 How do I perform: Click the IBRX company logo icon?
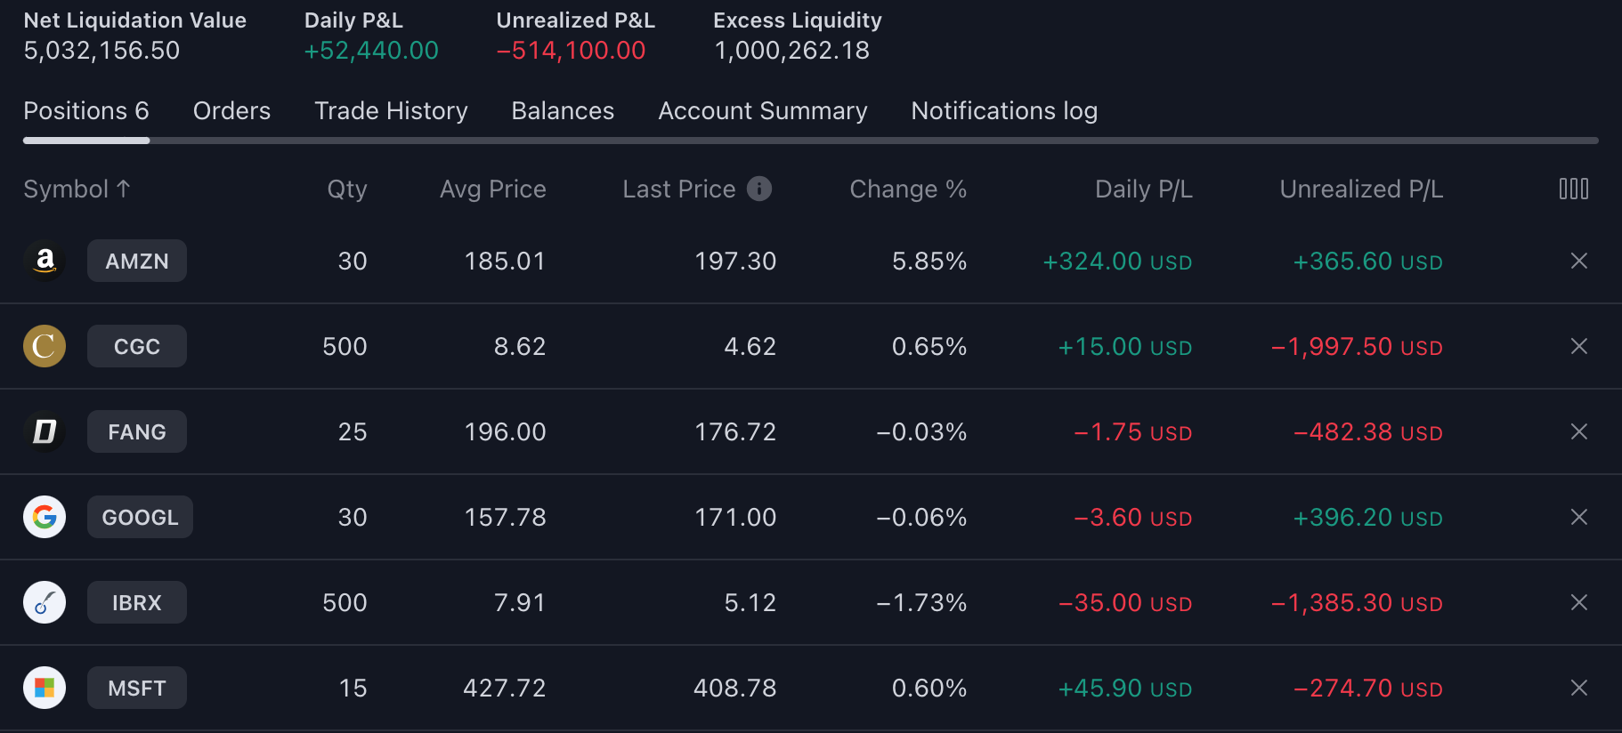coord(45,602)
